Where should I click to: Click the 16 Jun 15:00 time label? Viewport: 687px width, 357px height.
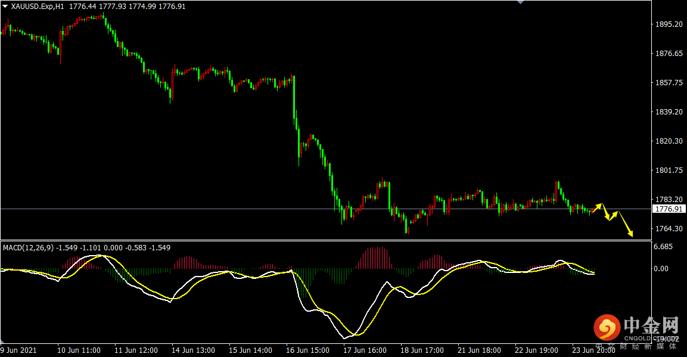[x=307, y=350]
